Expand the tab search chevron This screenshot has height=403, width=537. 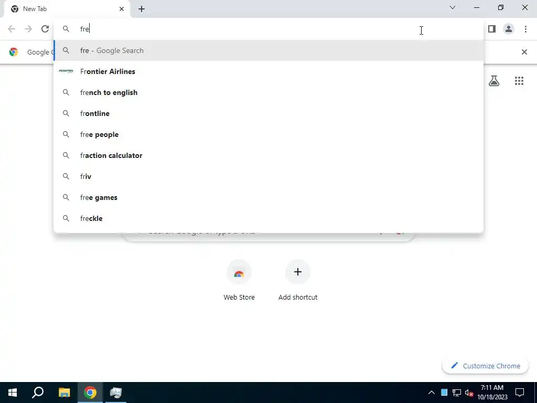click(453, 7)
